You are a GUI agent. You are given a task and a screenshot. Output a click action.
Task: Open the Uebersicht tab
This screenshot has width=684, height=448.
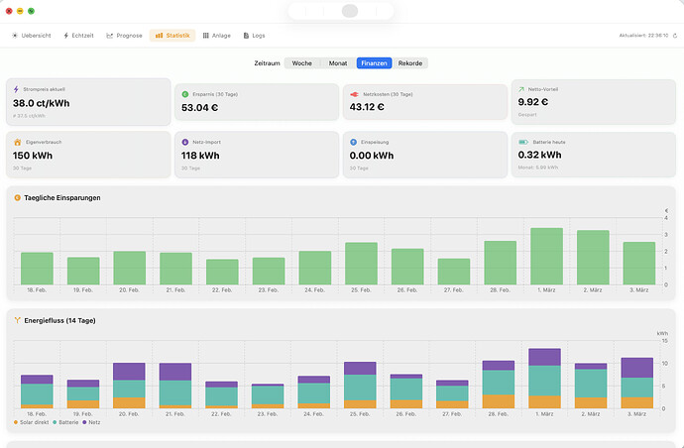pos(32,36)
